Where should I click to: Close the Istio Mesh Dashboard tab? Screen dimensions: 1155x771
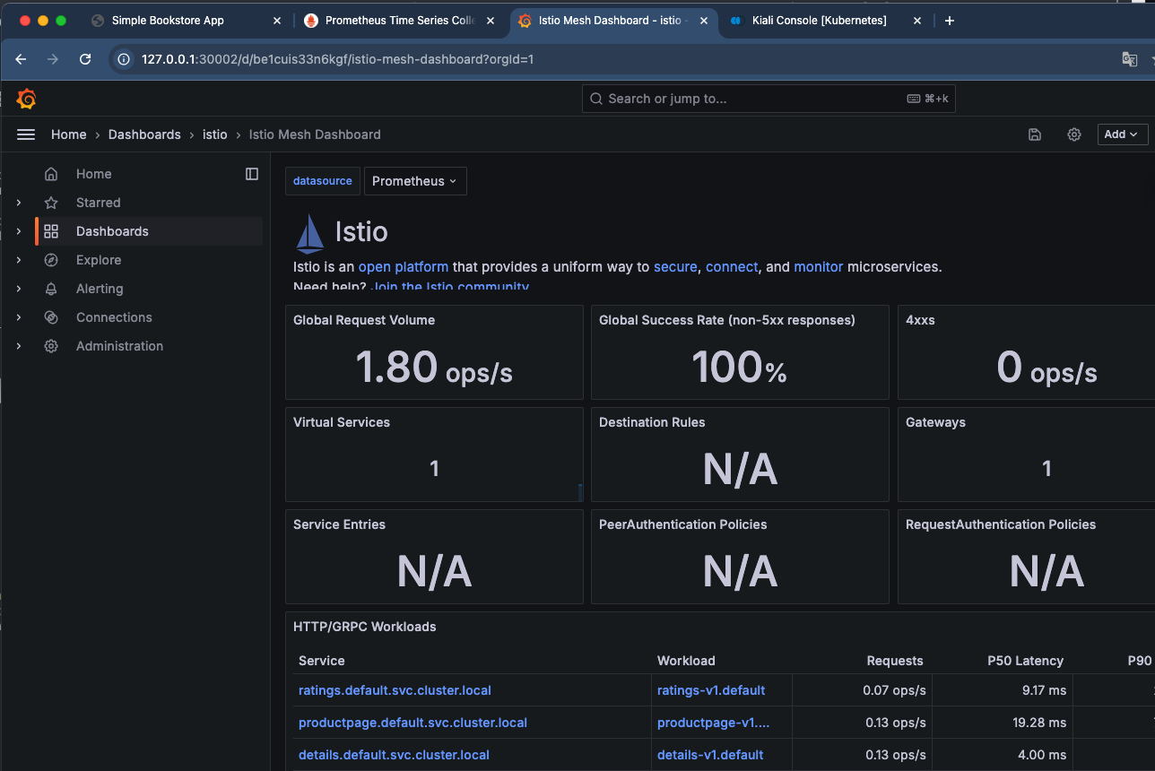(704, 21)
